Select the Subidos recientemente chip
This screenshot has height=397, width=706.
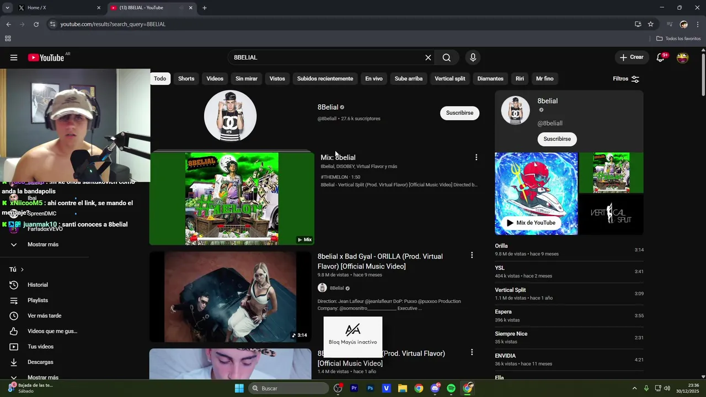click(325, 79)
